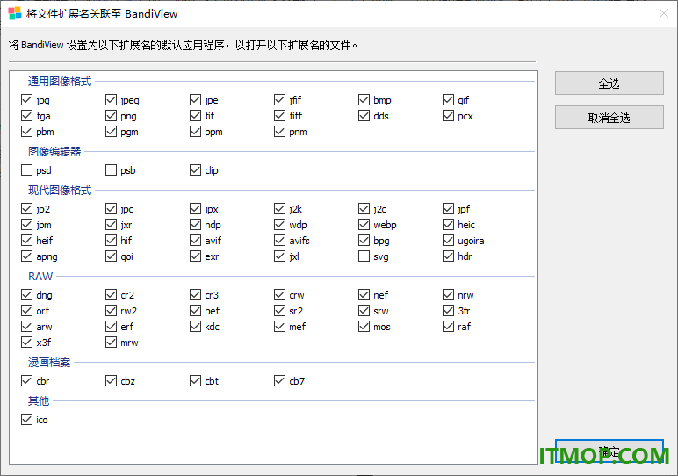
Task: Uncheck the raf checkbox
Action: [449, 327]
